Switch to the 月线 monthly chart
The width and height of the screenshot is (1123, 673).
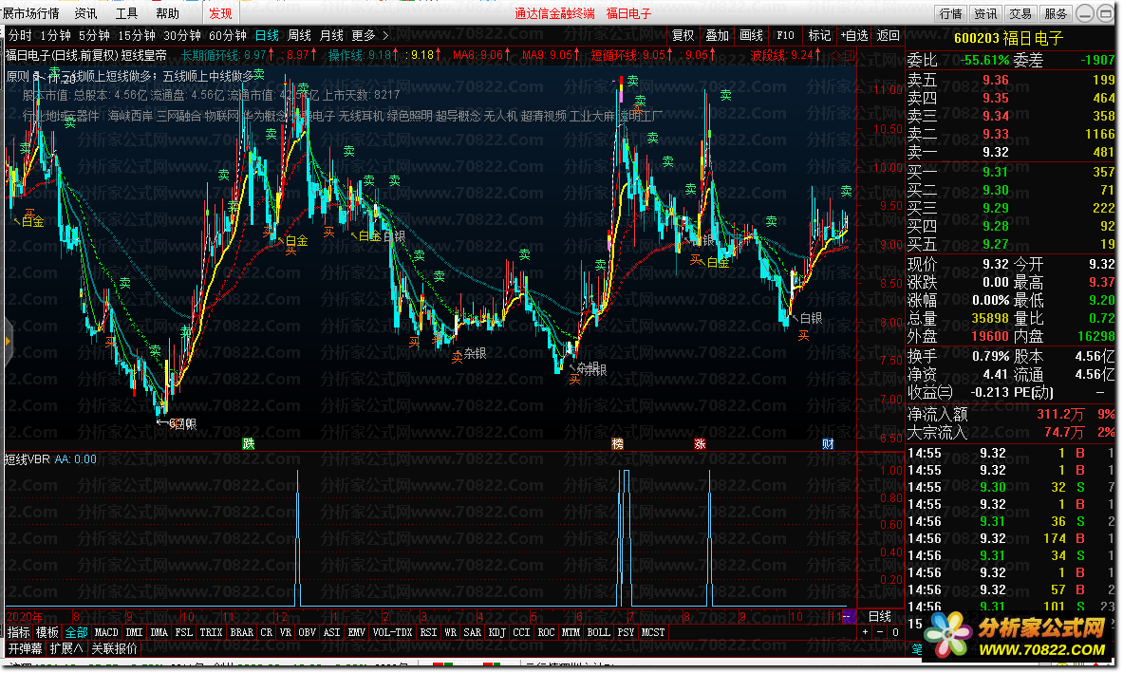[x=331, y=35]
